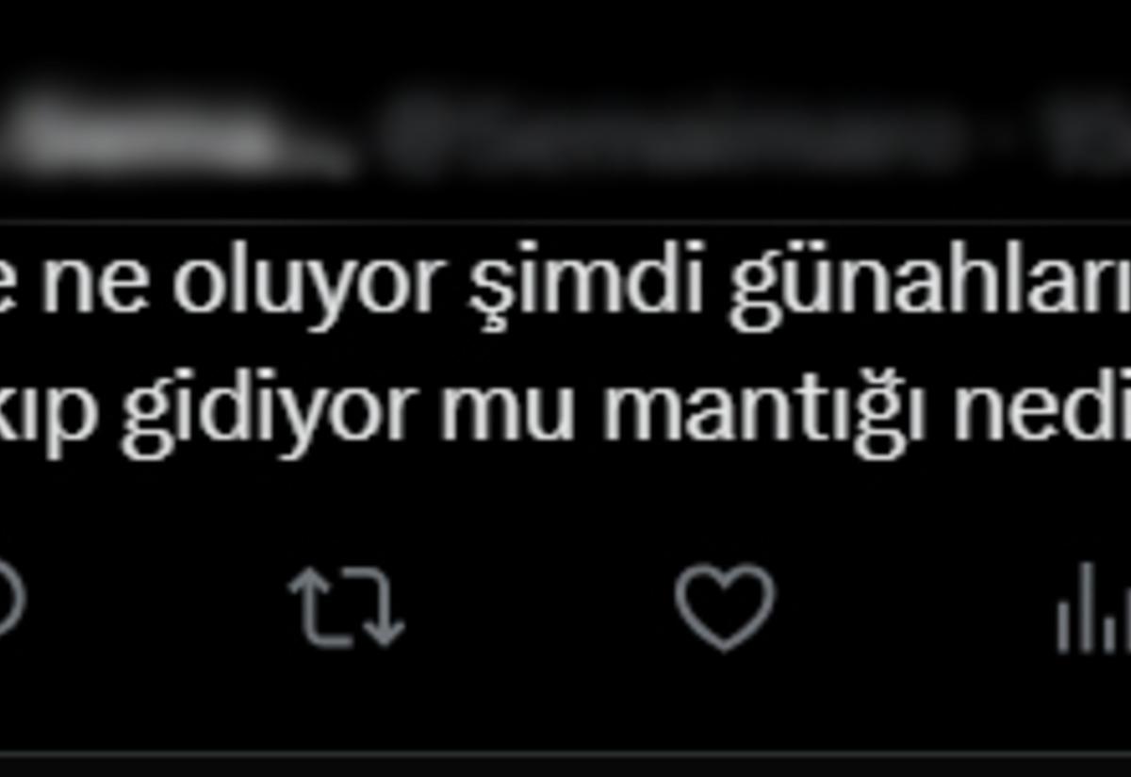The width and height of the screenshot is (1131, 777).
Task: Click the empty space between like and views icons
Action: pyautogui.click(x=914, y=607)
